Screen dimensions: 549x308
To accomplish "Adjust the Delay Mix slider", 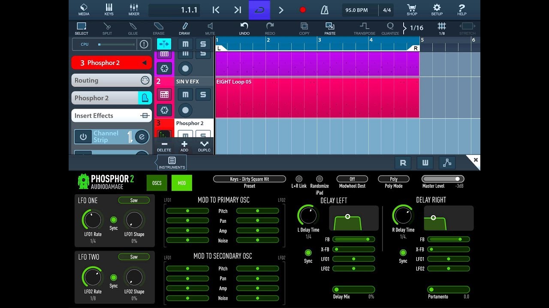I will (353, 290).
